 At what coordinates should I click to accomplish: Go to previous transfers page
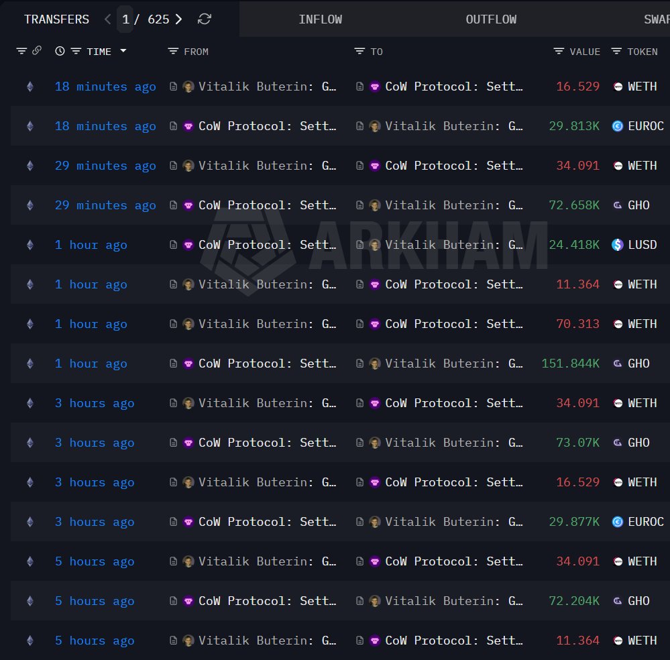[x=108, y=19]
